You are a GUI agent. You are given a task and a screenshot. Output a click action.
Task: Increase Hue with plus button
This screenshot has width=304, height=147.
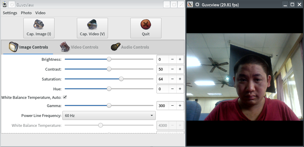pyautogui.click(x=180, y=89)
